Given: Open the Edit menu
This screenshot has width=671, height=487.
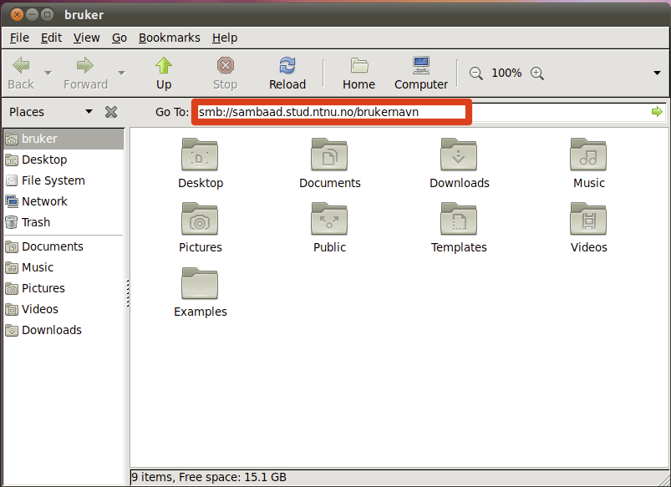Looking at the screenshot, I should (x=51, y=38).
